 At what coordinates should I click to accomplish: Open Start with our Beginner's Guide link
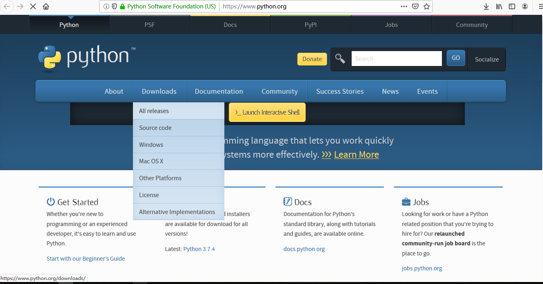pos(86,259)
